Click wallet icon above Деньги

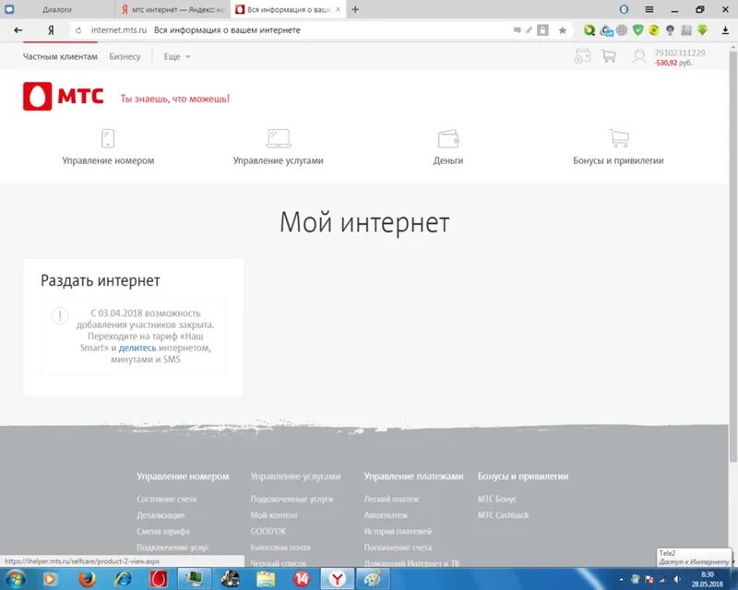[x=448, y=139]
